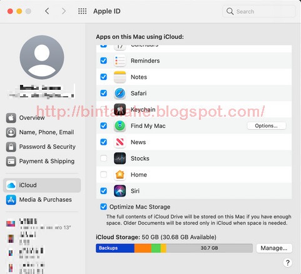Enable the Stocks checkbox
The width and height of the screenshot is (301, 274).
coord(103,159)
